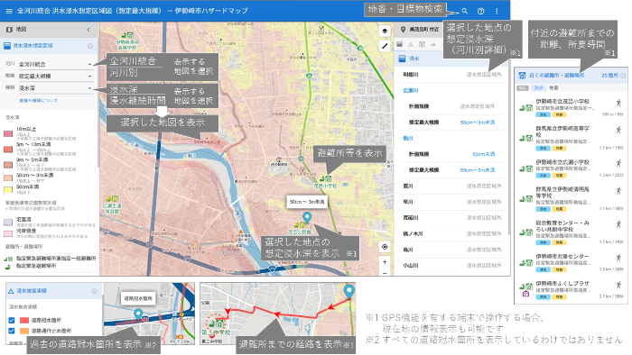Click the 氾濫流 hatched legend swatch
Viewport: 632px width, 355px height.
[x=8, y=222]
